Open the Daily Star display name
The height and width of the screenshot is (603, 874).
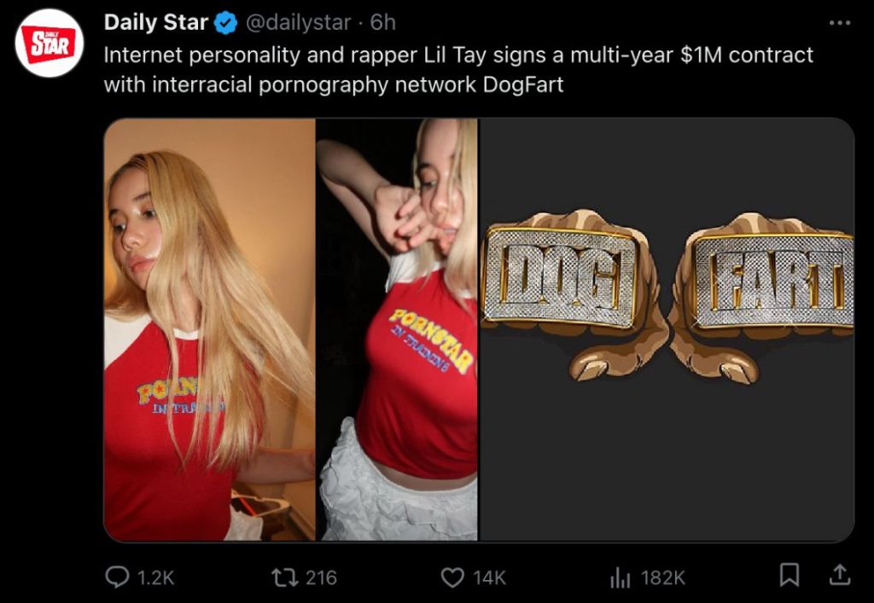click(x=156, y=22)
